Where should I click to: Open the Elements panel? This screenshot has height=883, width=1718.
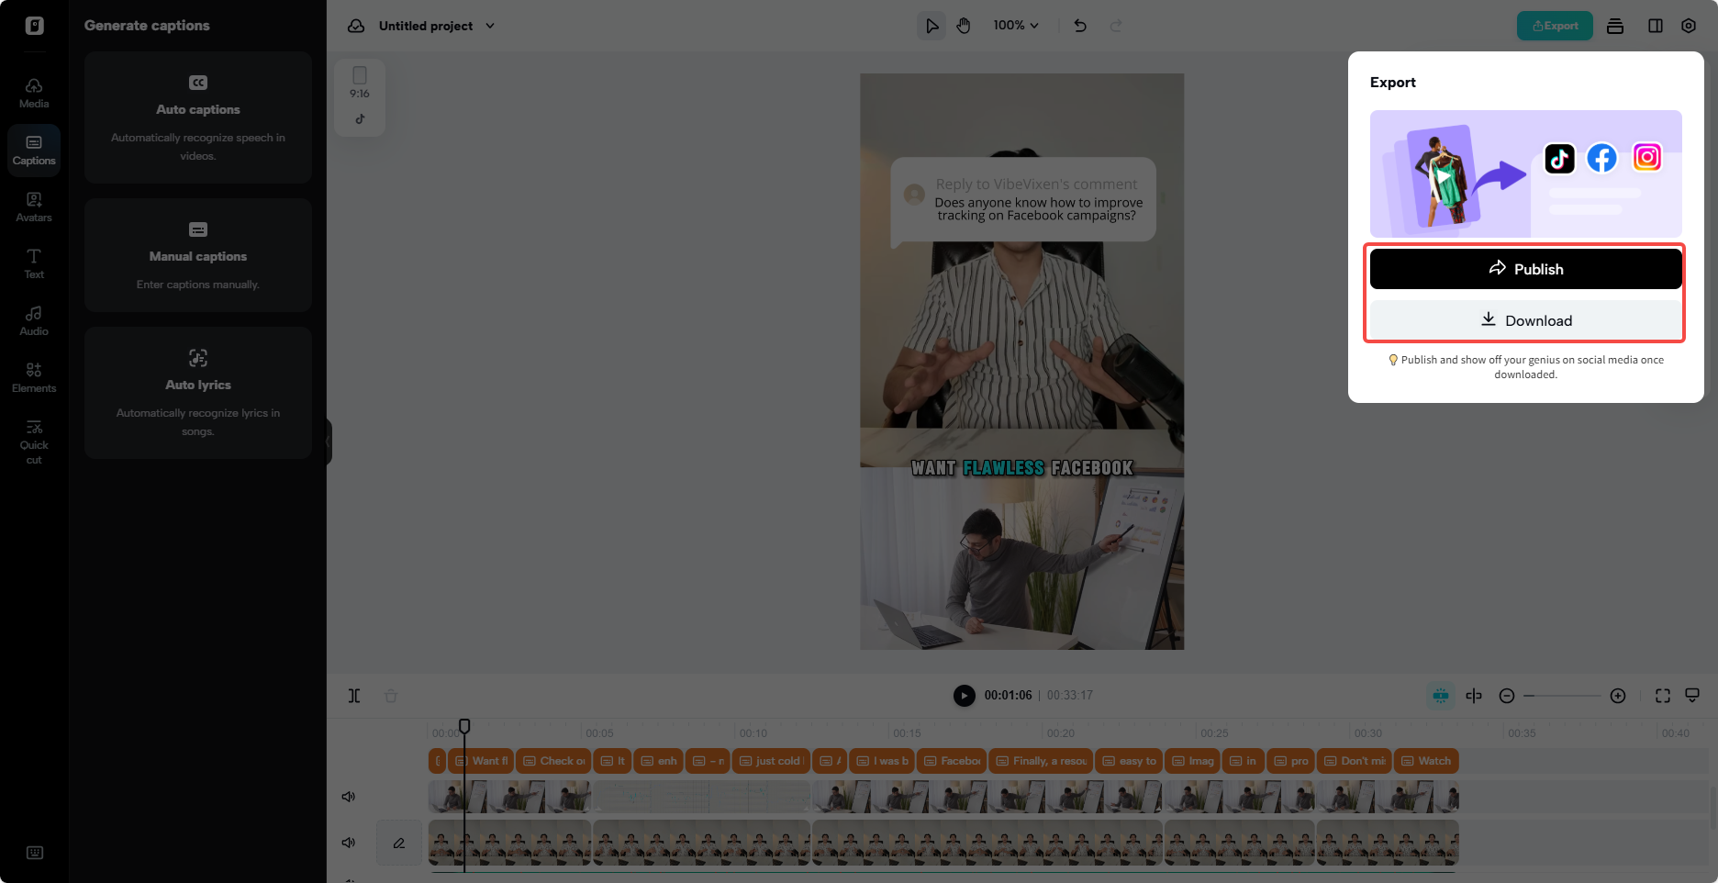click(34, 377)
